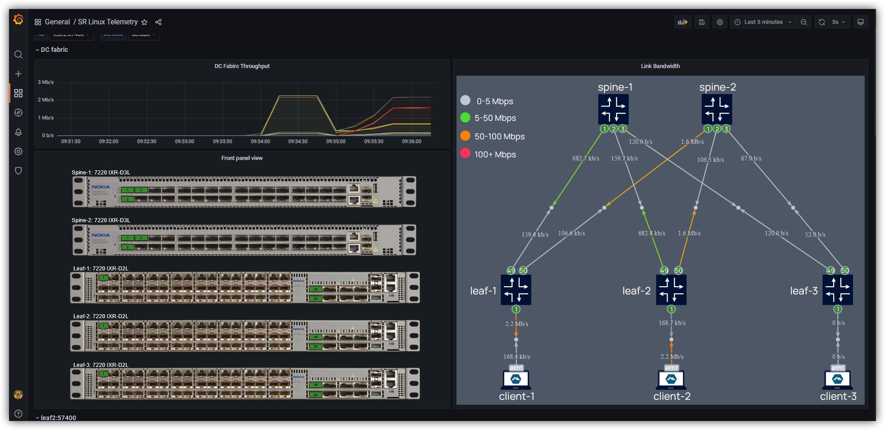Save the dashboard with the floppy icon
This screenshot has height=430, width=885.
tap(702, 22)
